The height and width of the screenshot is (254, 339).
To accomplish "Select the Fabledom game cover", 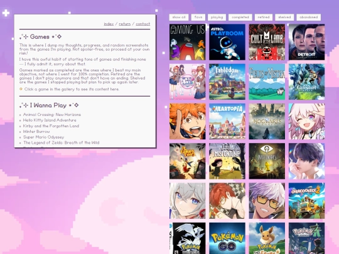I will [x=227, y=82].
